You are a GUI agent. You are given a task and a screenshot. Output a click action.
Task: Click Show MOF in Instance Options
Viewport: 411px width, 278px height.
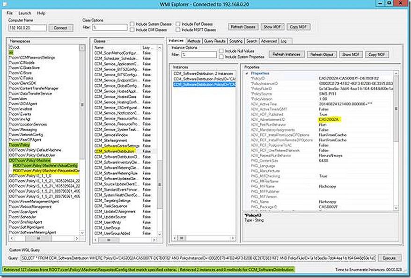pos(351,54)
